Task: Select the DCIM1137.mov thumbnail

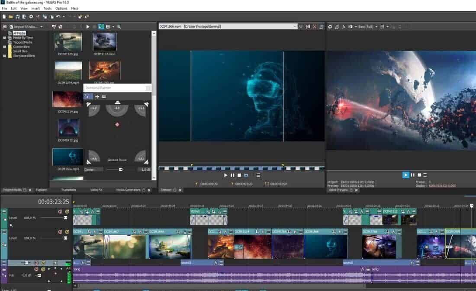Action: tap(104, 42)
